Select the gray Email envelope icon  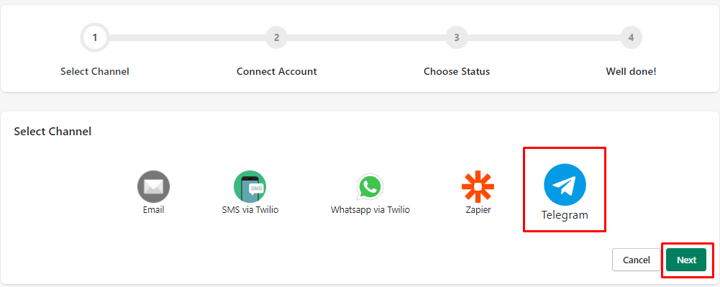[x=153, y=187]
